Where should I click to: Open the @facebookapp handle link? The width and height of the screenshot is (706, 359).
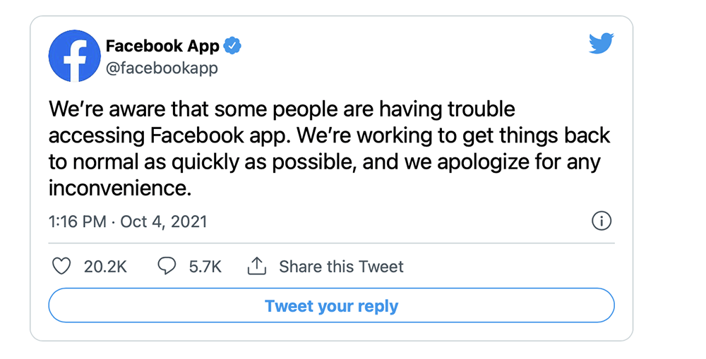(162, 68)
